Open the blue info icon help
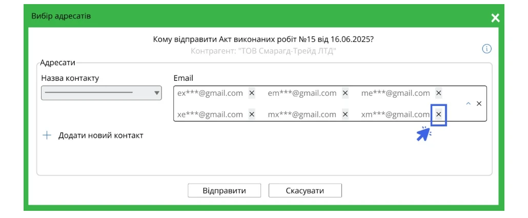Image resolution: width=528 pixels, height=218 pixels. click(x=487, y=49)
